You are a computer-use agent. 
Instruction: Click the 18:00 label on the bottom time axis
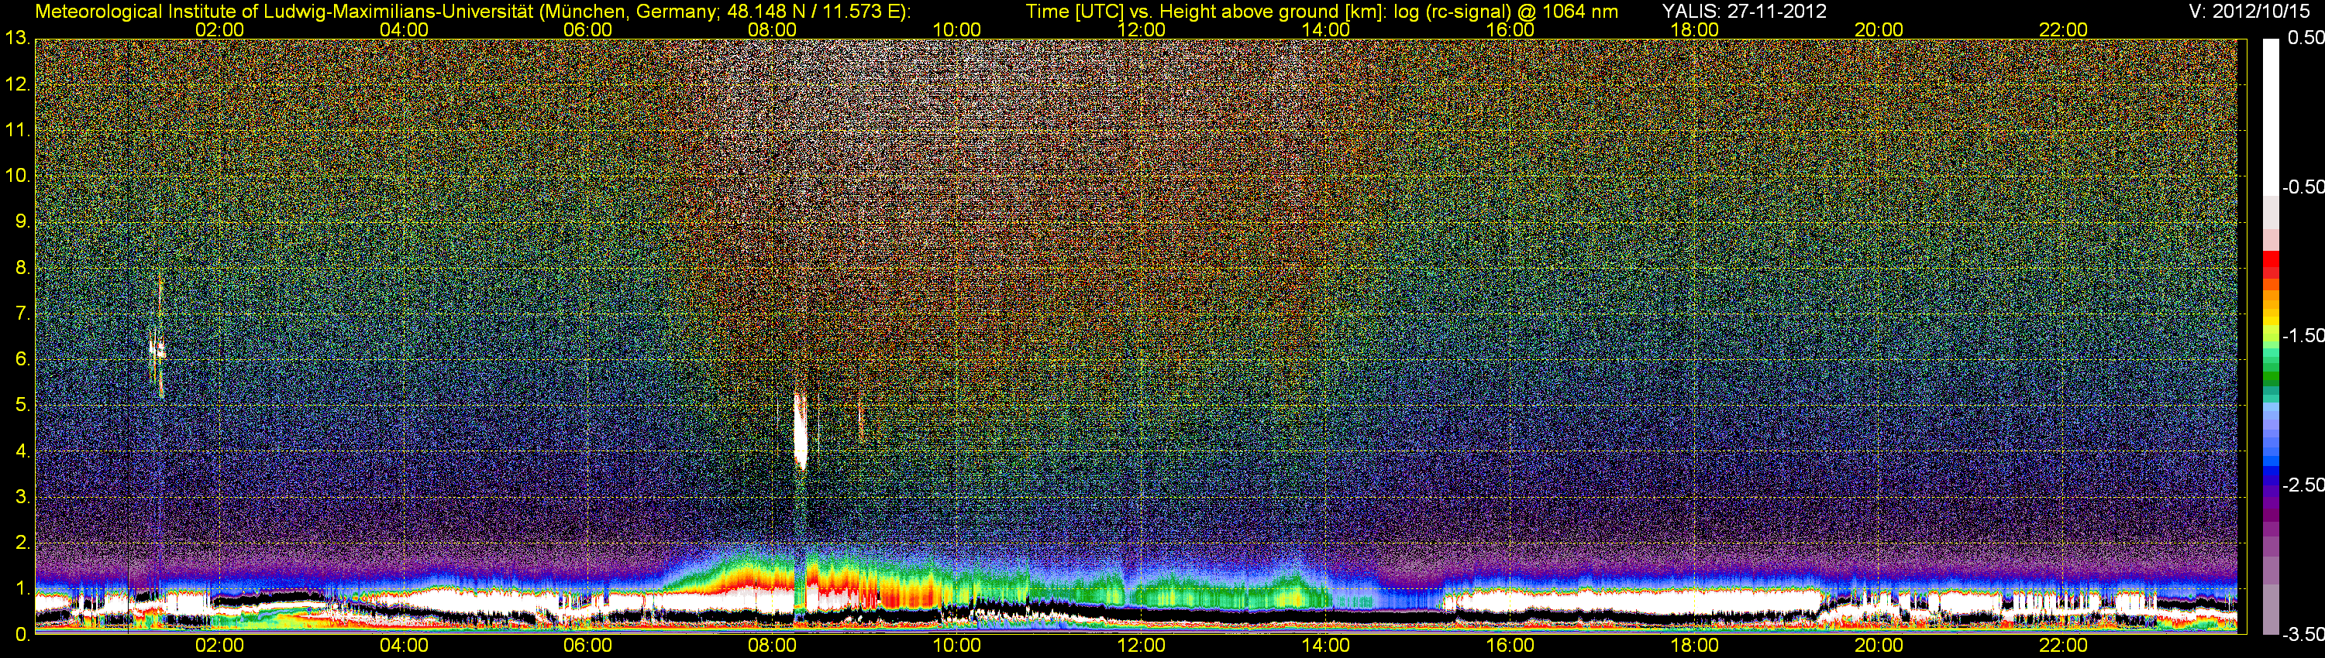(1694, 646)
